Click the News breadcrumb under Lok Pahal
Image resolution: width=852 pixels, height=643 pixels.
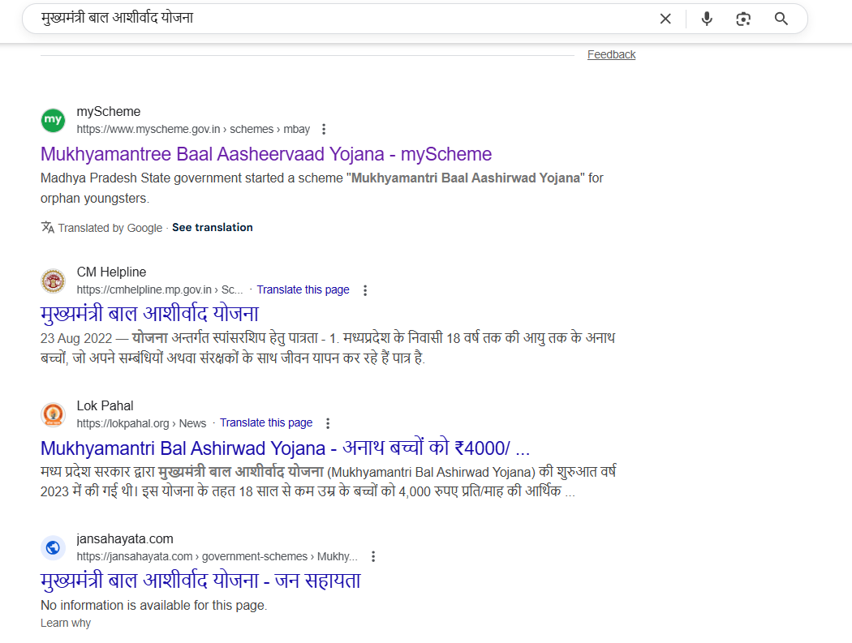(192, 422)
